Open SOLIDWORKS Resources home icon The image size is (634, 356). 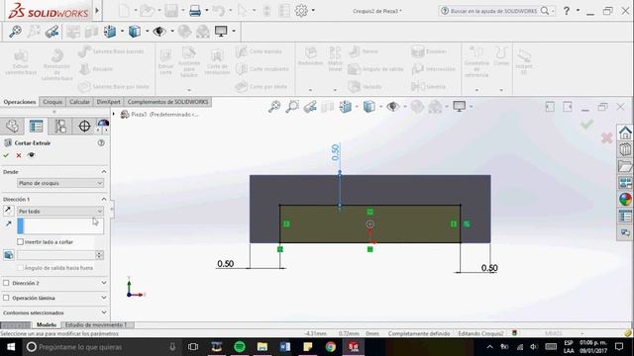coord(625,133)
